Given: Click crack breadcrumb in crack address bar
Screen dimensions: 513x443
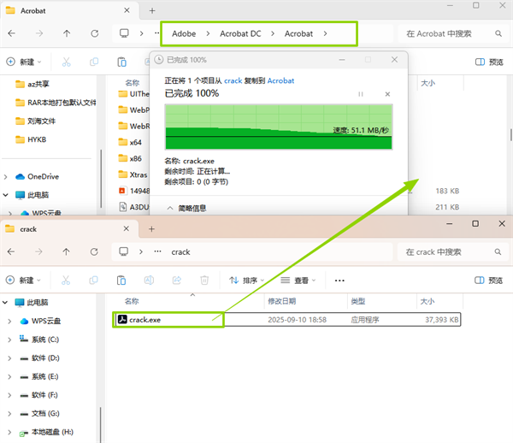Looking at the screenshot, I should click(x=180, y=252).
